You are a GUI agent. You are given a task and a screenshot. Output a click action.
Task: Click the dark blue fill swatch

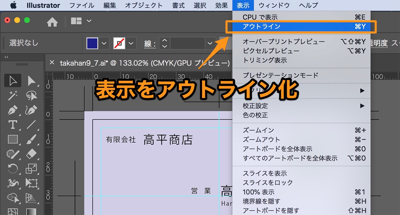92,43
